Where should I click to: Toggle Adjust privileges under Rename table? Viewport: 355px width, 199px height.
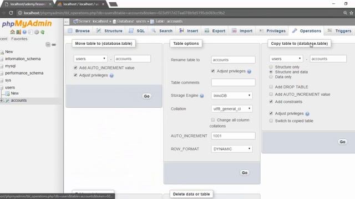[213, 71]
